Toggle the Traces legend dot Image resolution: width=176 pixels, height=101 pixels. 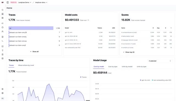(x=81, y=77)
